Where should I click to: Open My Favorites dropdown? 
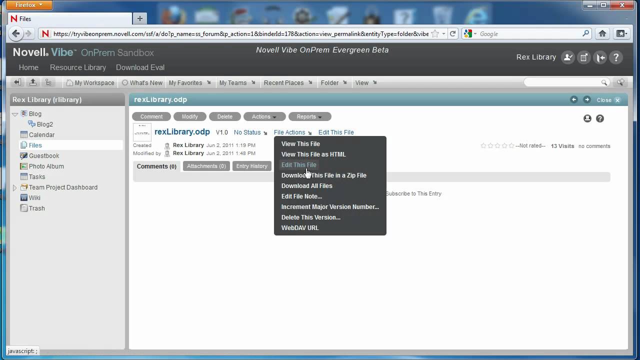(189, 82)
